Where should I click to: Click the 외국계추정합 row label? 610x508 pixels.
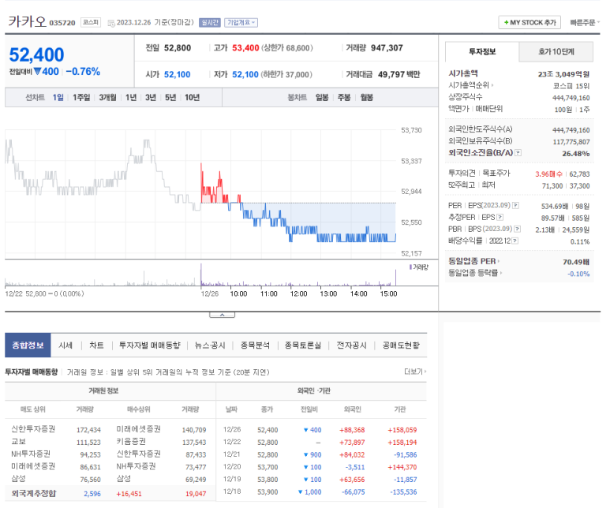(34, 494)
